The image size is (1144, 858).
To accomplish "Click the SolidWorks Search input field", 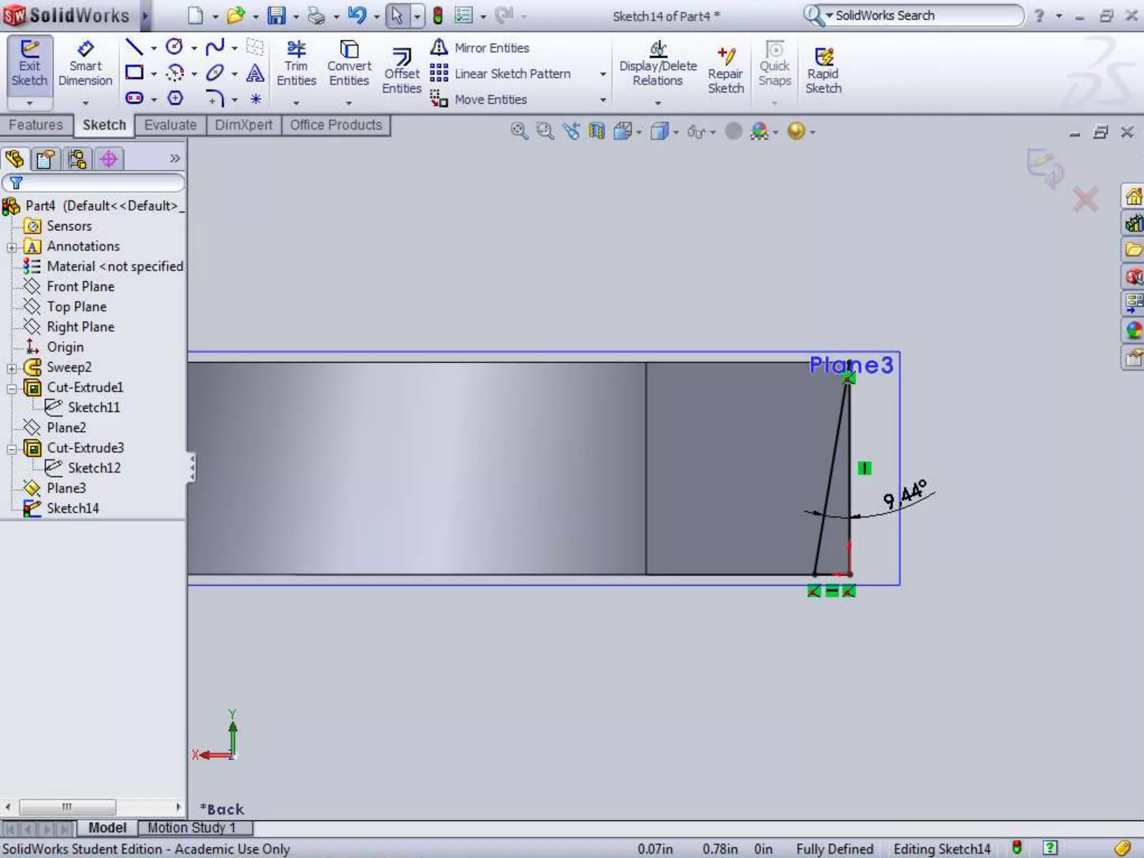I will coord(922,16).
